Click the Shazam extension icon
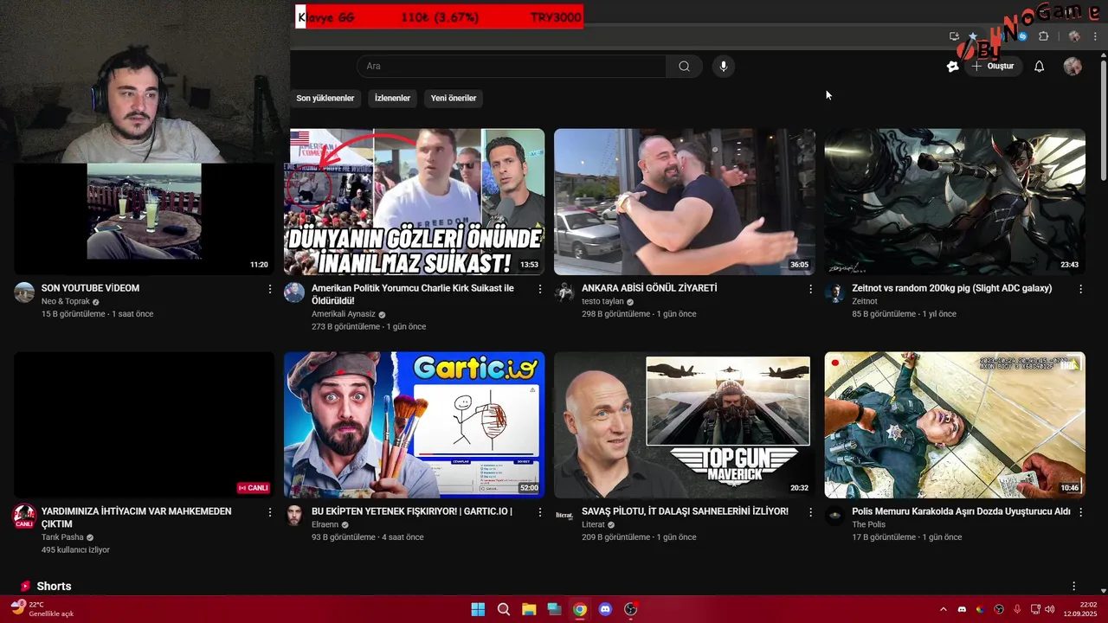 (x=1022, y=36)
